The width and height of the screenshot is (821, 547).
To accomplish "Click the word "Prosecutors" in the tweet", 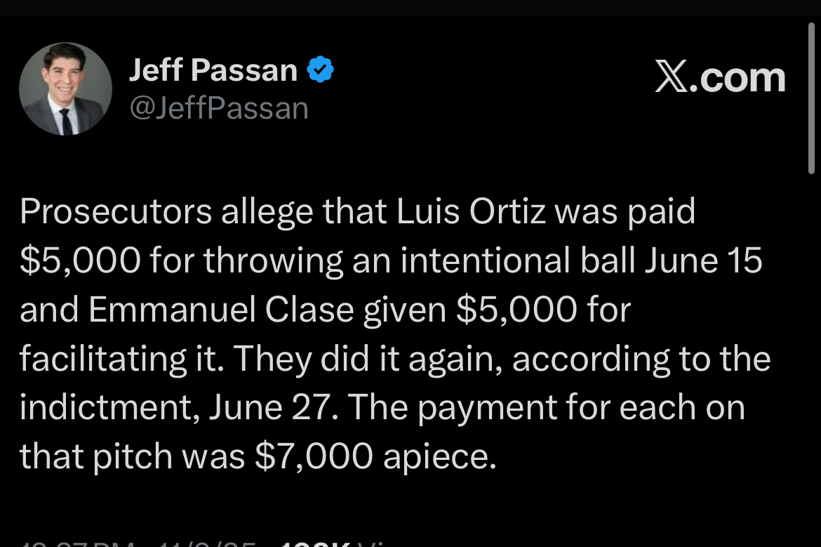I will click(116, 211).
